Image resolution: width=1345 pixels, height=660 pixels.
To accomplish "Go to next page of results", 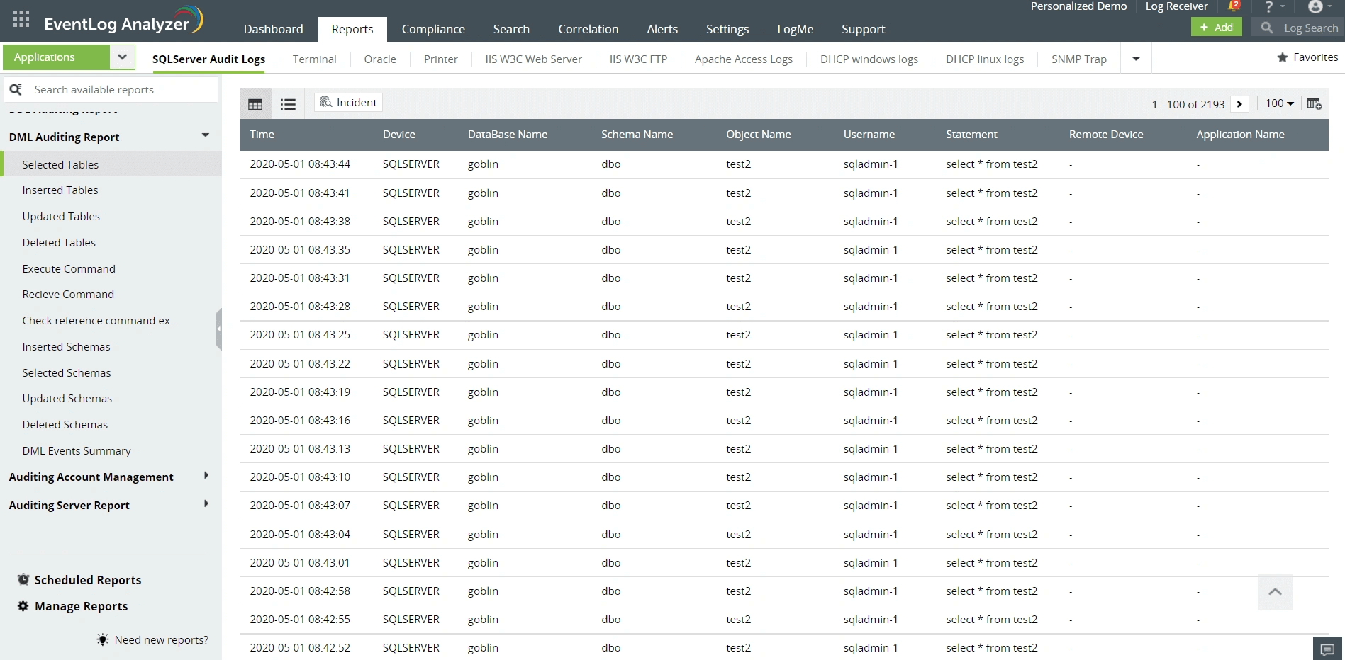I will (x=1239, y=104).
